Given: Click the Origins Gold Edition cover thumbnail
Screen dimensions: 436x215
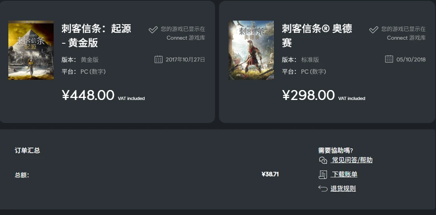Looking at the screenshot, I should [31, 50].
